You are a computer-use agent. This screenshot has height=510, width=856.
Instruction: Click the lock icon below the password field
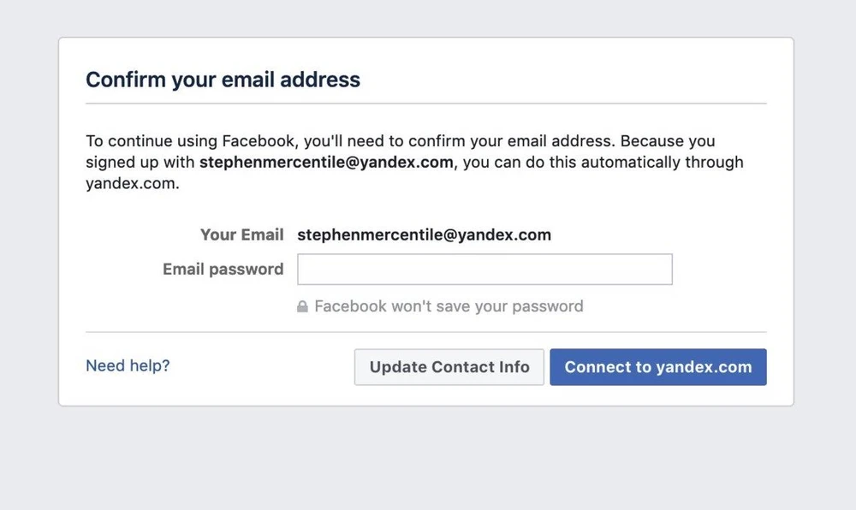coord(302,306)
